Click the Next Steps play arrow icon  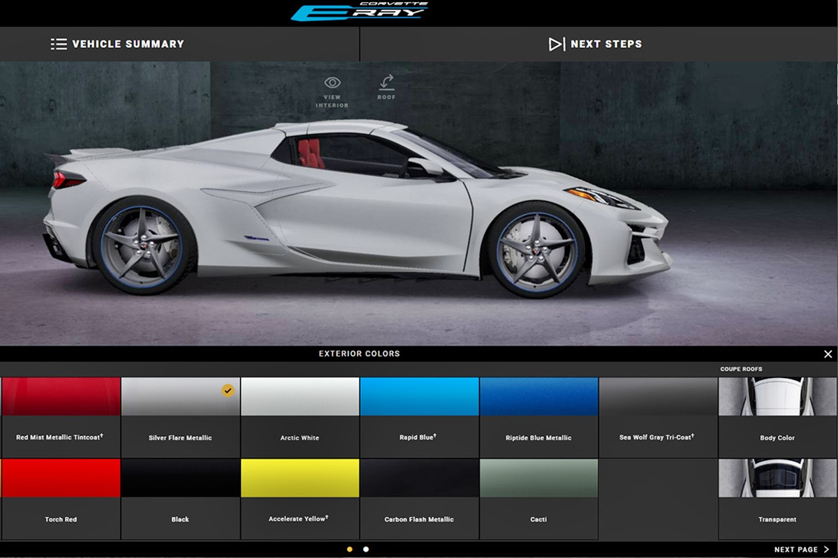[556, 44]
